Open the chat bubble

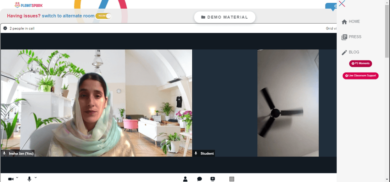tap(199, 179)
